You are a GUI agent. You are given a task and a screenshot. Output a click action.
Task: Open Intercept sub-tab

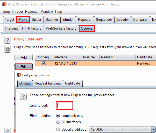pyautogui.click(x=11, y=28)
